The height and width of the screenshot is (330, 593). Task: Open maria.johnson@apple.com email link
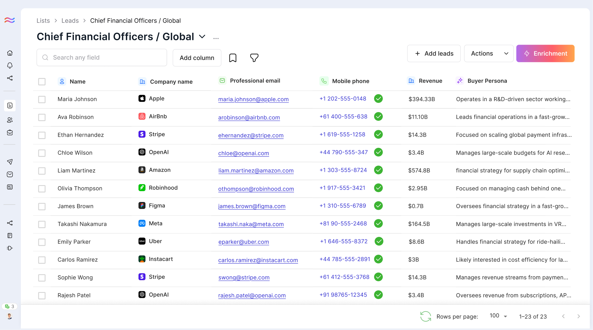click(x=253, y=99)
